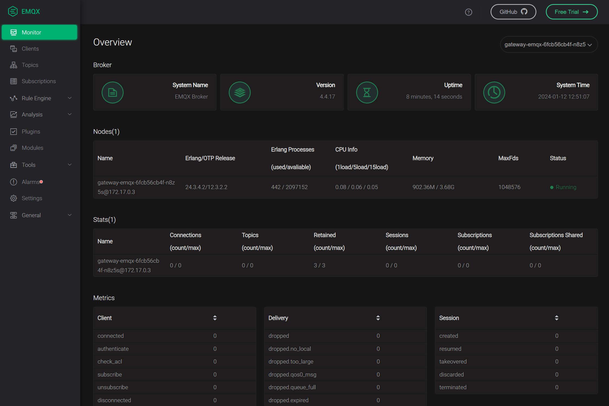Select the dropped.too_large delivery row
Screen dimensions: 609x406
coord(345,362)
